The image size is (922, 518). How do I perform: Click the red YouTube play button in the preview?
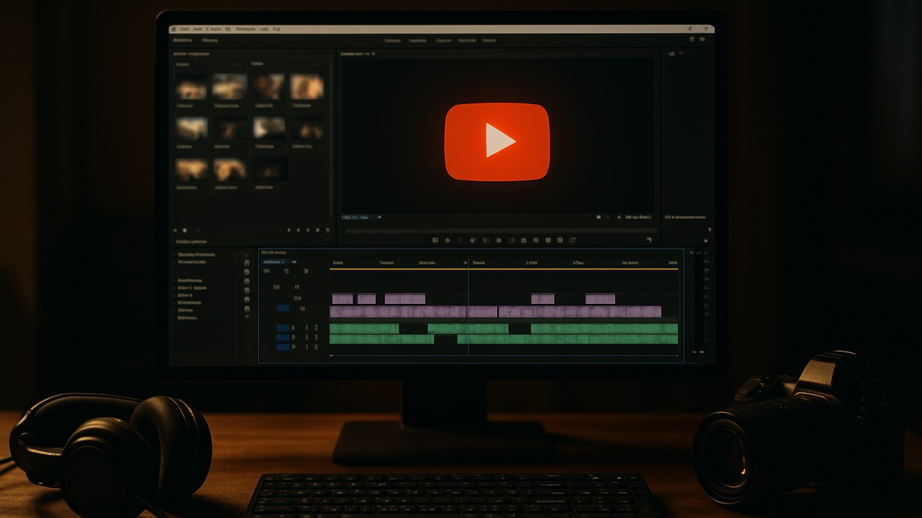497,141
